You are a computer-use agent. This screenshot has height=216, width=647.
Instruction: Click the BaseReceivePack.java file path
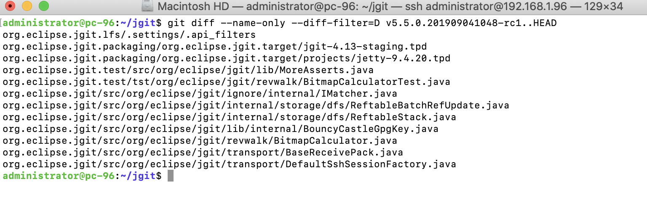coord(203,153)
